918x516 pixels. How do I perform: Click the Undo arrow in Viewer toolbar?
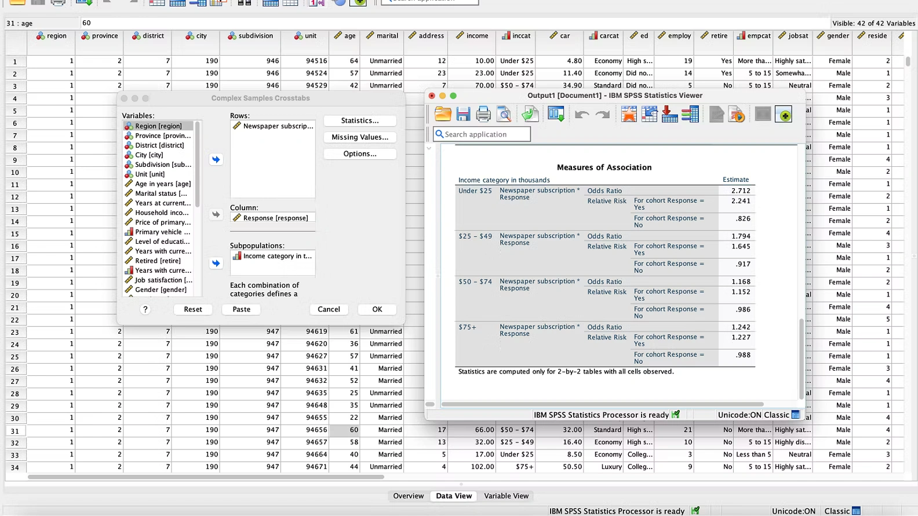tap(582, 115)
